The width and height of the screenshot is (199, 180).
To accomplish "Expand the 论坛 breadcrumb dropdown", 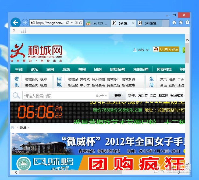I will click(x=28, y=128).
